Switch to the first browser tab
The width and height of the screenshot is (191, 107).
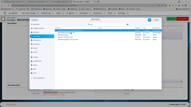click(13, 2)
